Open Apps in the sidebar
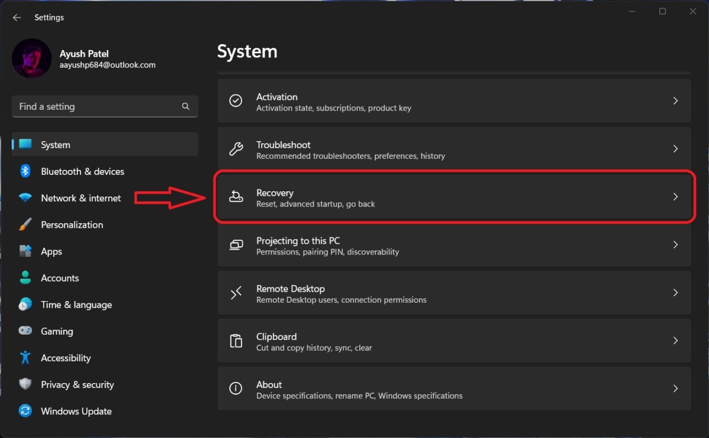Viewport: 709px width, 438px height. tap(51, 251)
